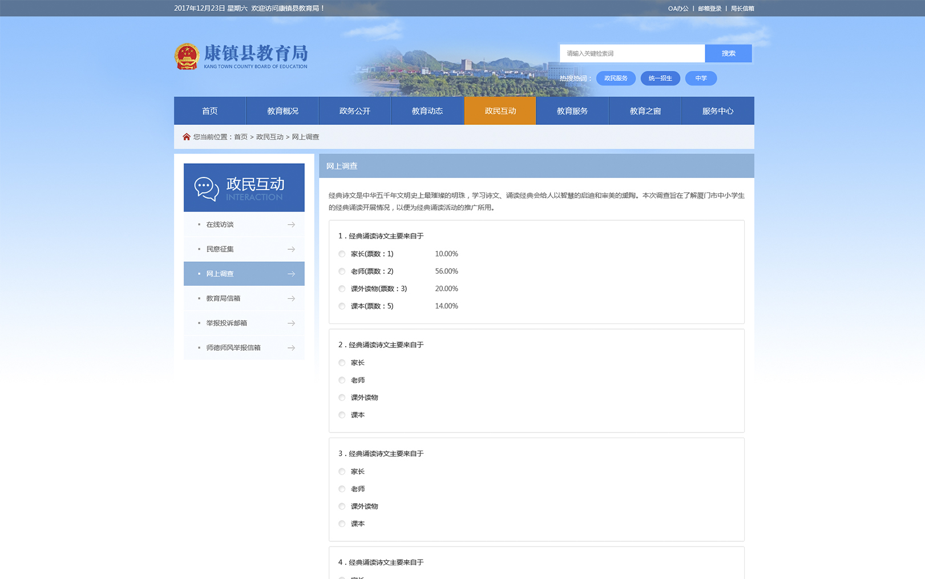Click arrow icon beside 教育局信箱

pos(291,298)
